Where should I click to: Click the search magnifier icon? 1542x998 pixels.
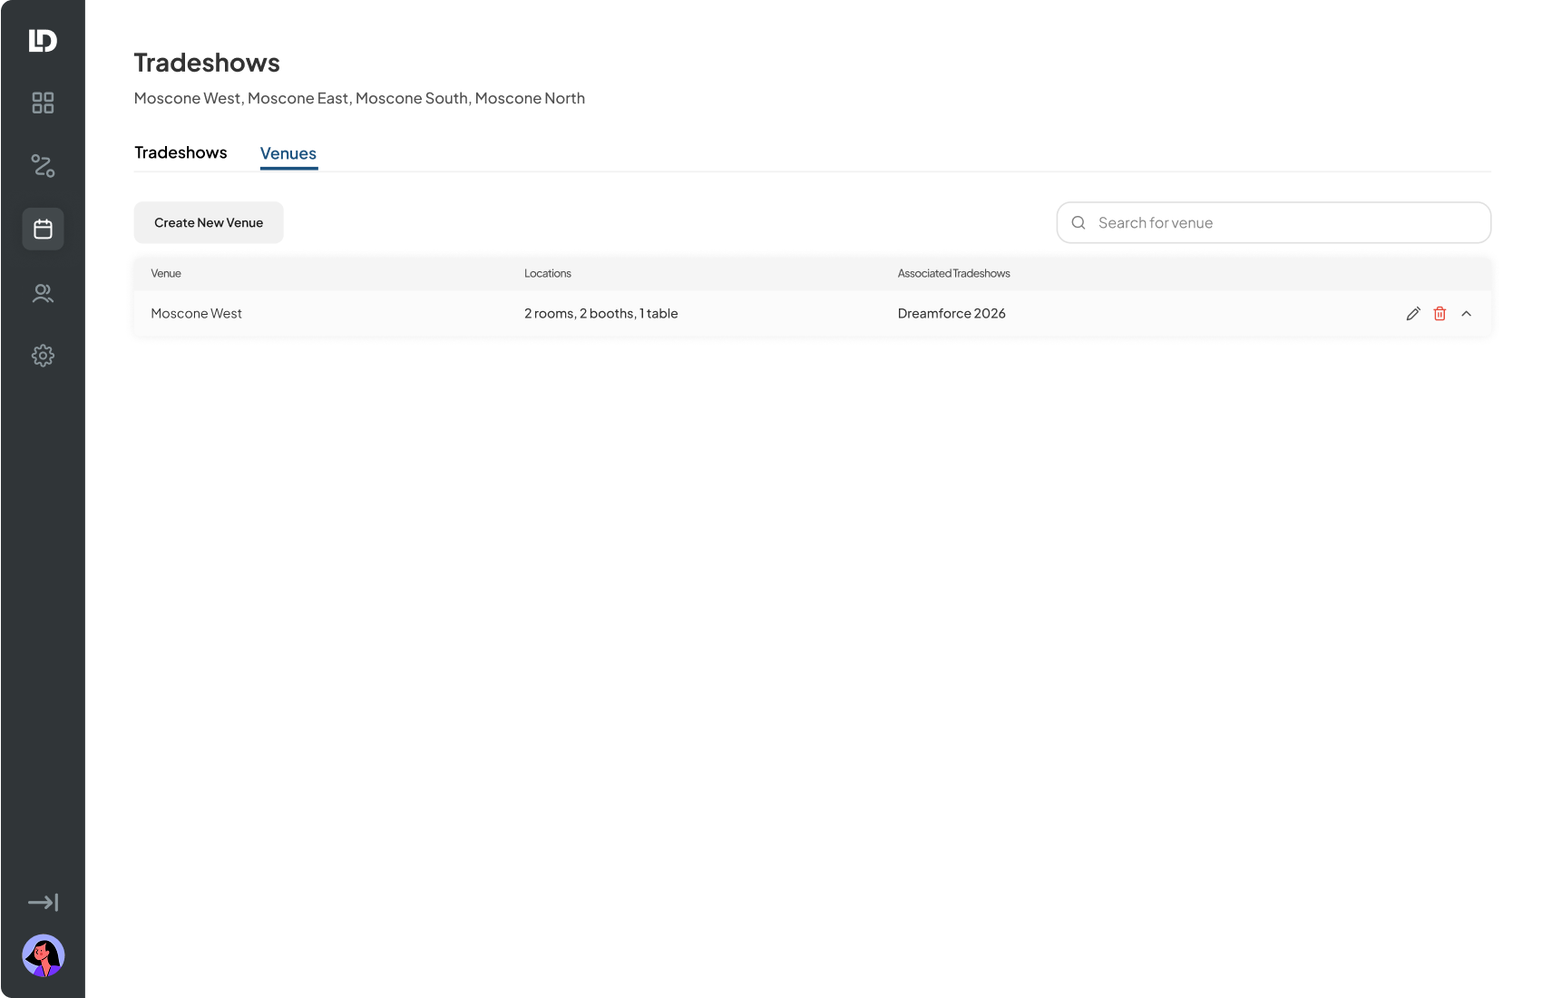pos(1078,223)
